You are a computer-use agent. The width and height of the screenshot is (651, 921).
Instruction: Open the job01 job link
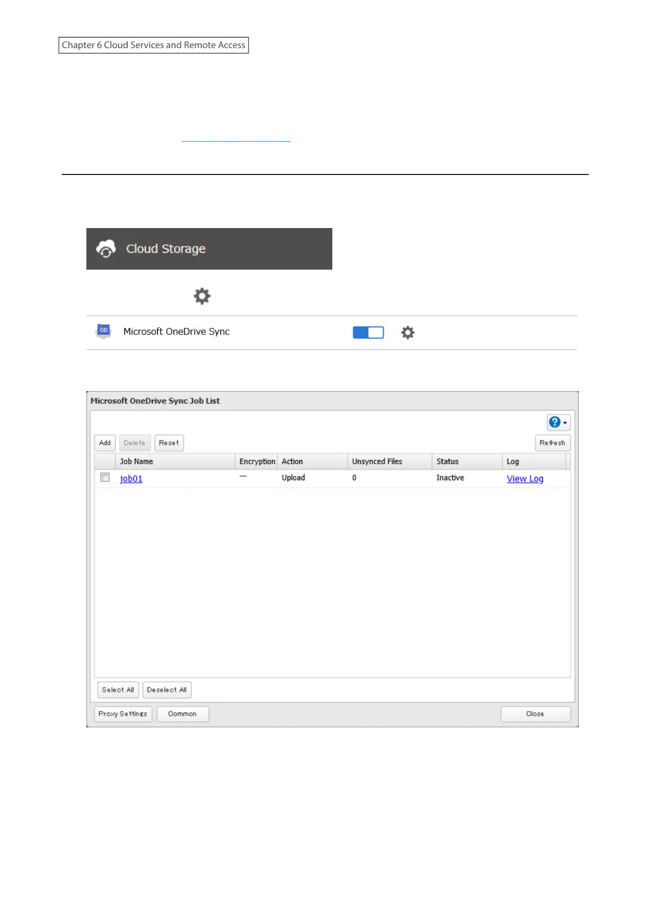131,479
